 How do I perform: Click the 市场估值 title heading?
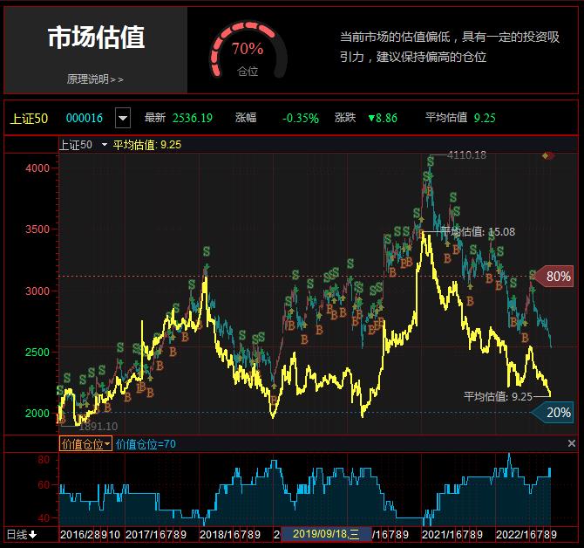click(x=95, y=38)
